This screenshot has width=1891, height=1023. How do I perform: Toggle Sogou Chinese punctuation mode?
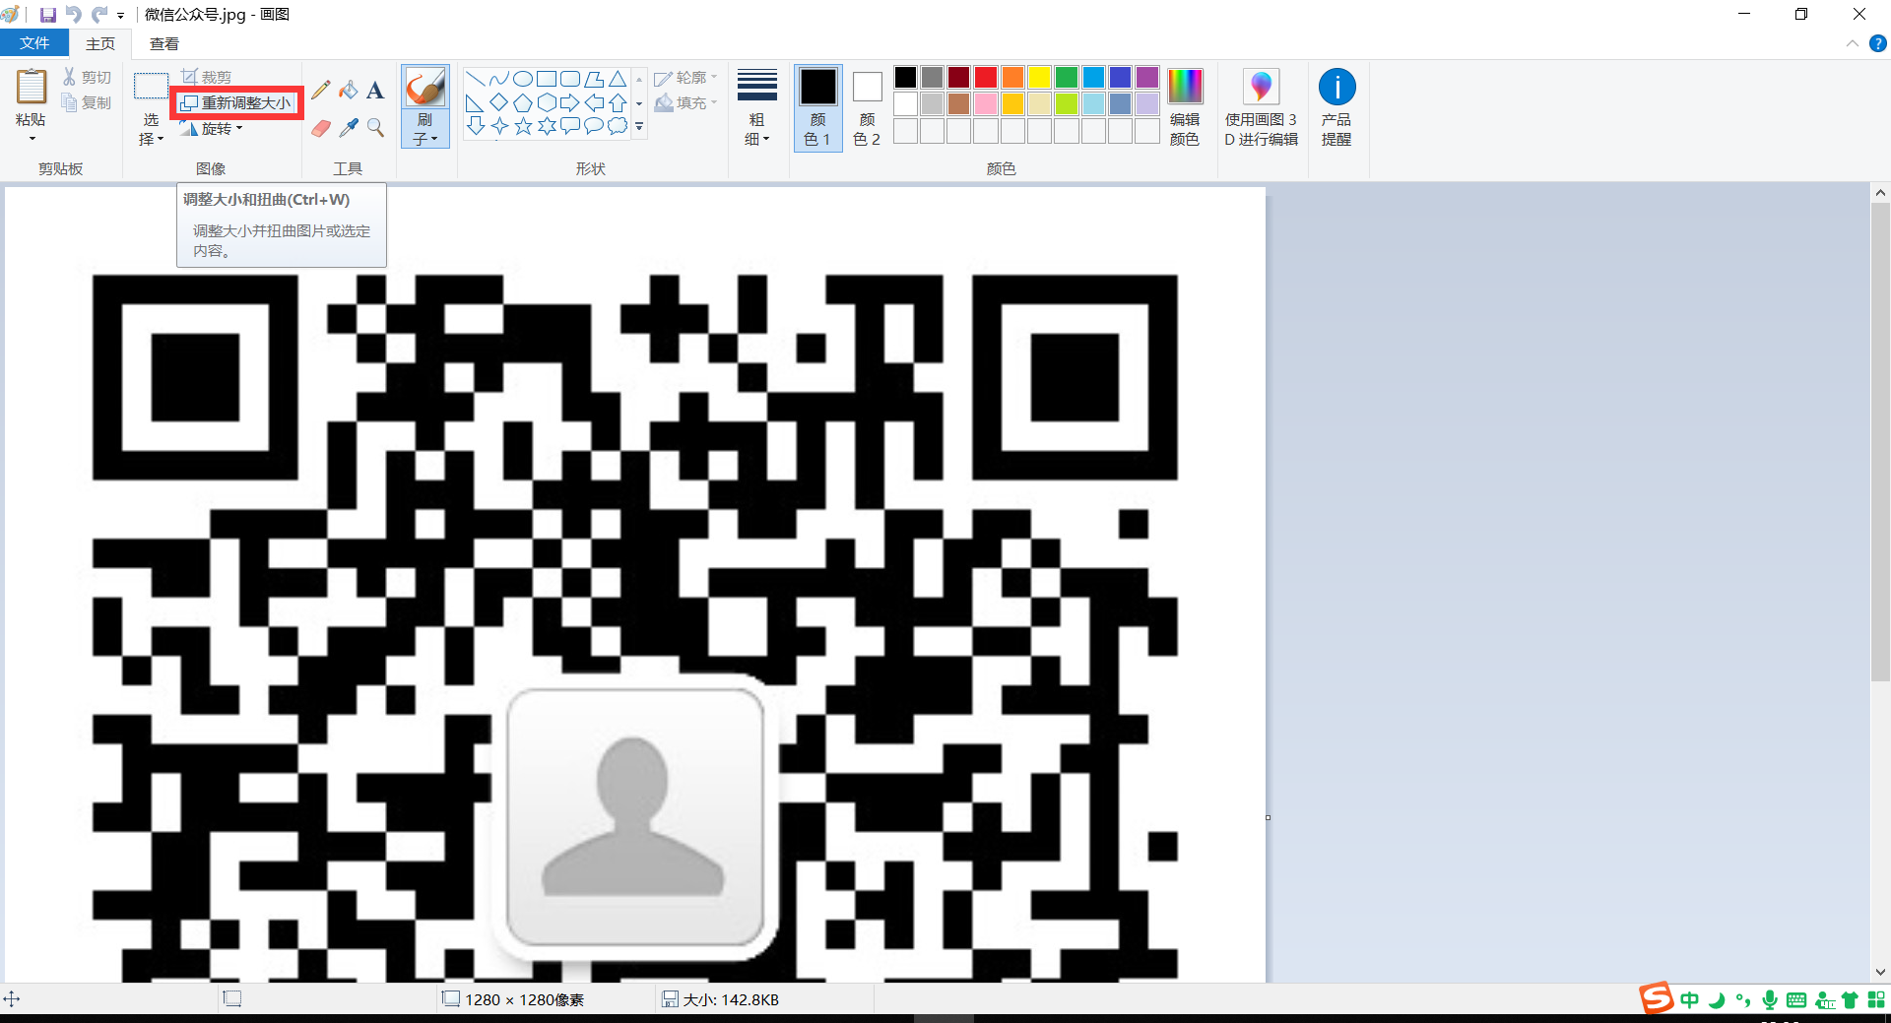point(1743,1000)
